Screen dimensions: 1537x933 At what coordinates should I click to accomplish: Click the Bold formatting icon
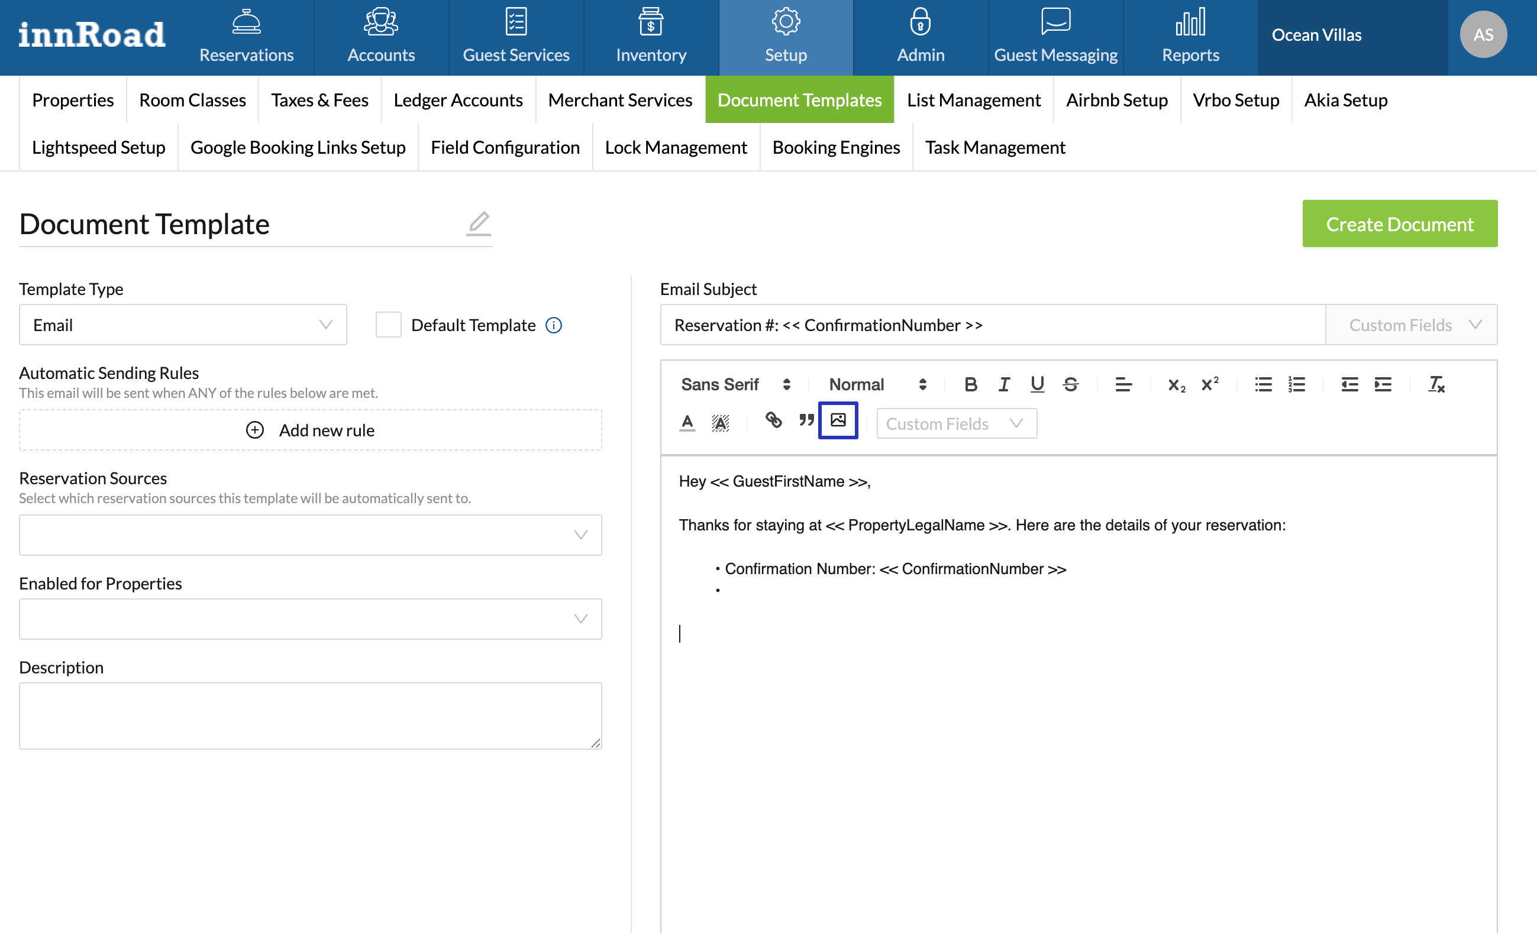(970, 384)
